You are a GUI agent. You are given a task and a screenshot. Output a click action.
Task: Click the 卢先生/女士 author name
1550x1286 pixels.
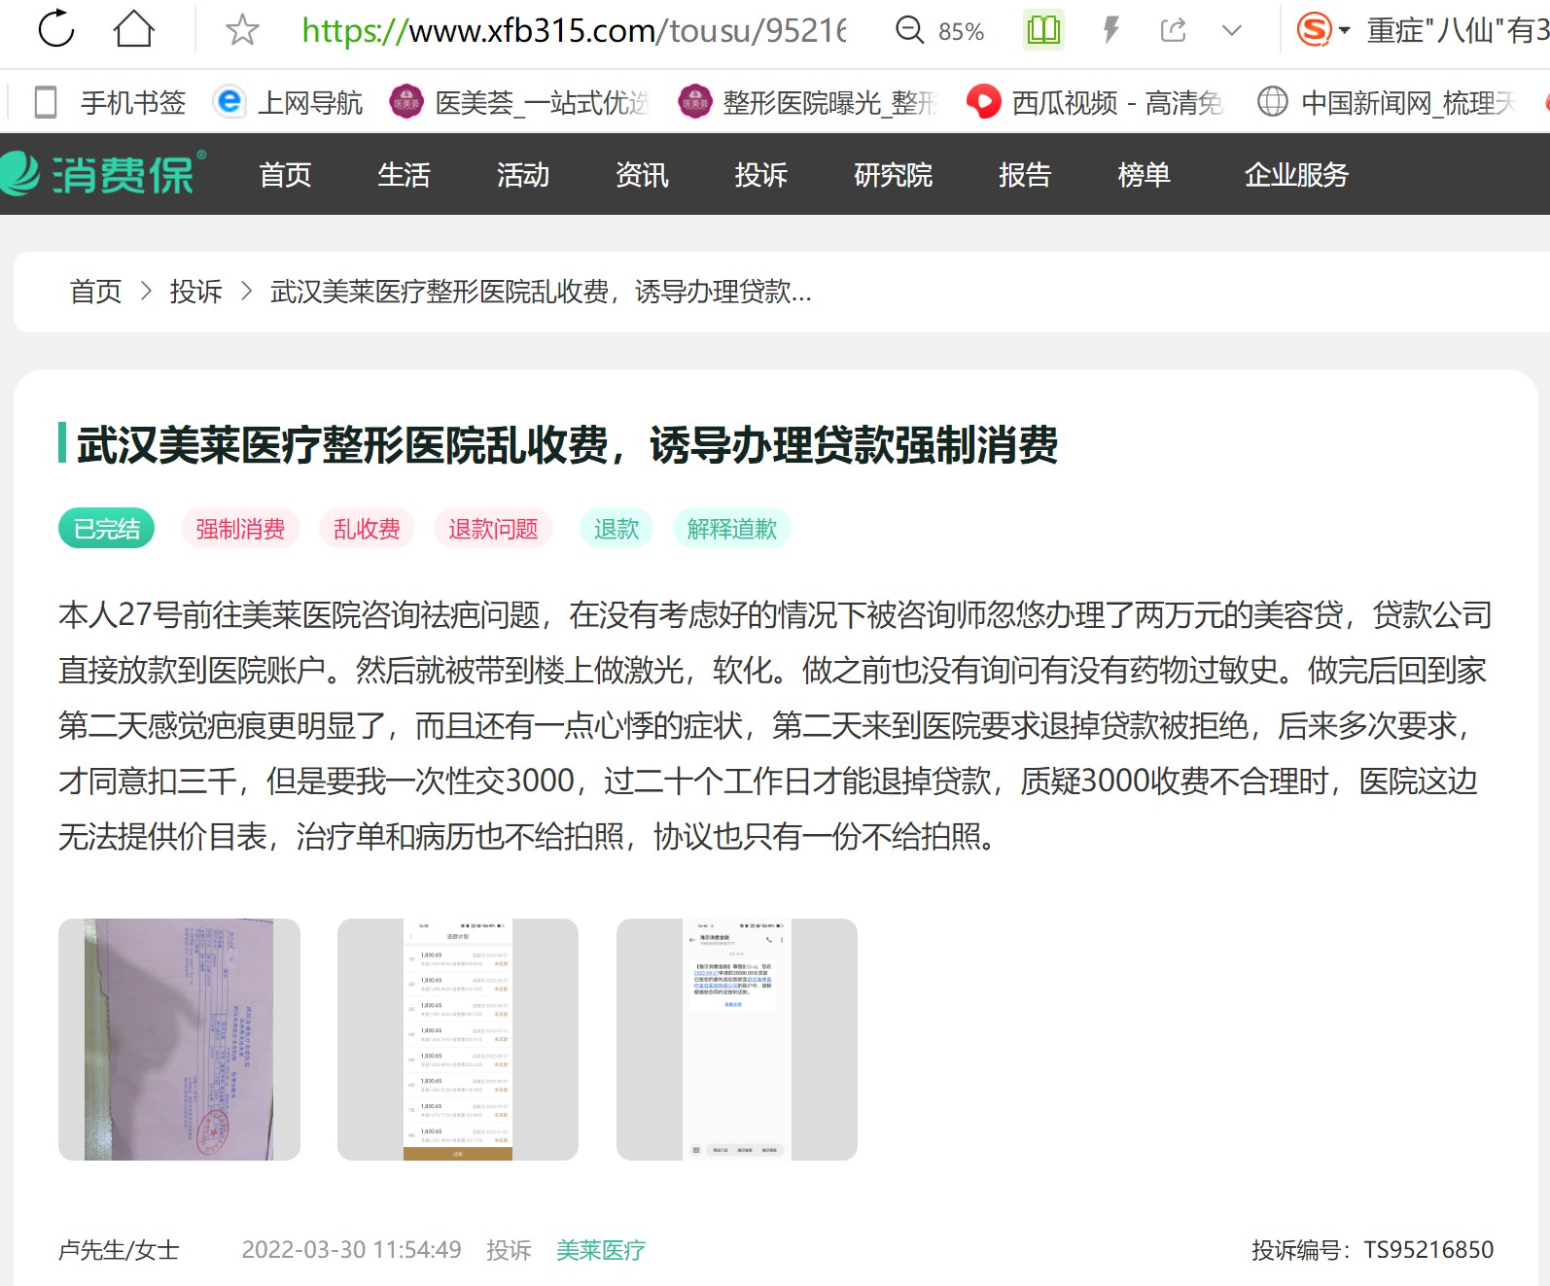pos(119,1250)
